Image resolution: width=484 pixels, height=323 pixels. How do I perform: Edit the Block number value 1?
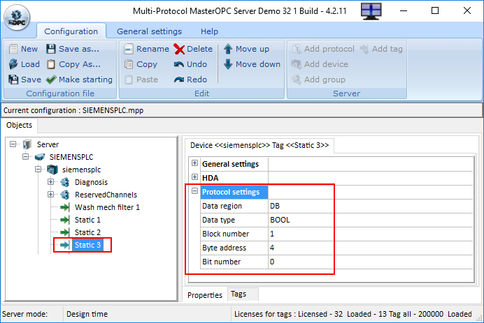(371, 234)
